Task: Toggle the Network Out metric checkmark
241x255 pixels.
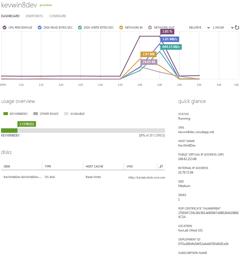Action: click(150, 28)
